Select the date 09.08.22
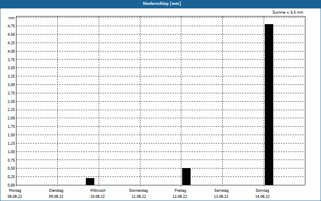321x201 pixels. click(x=56, y=197)
